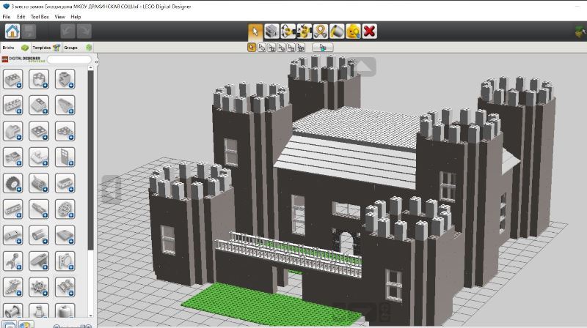Image resolution: width=587 pixels, height=328 pixels.
Task: Collapse the brick palette panel arrow
Action: 110,189
